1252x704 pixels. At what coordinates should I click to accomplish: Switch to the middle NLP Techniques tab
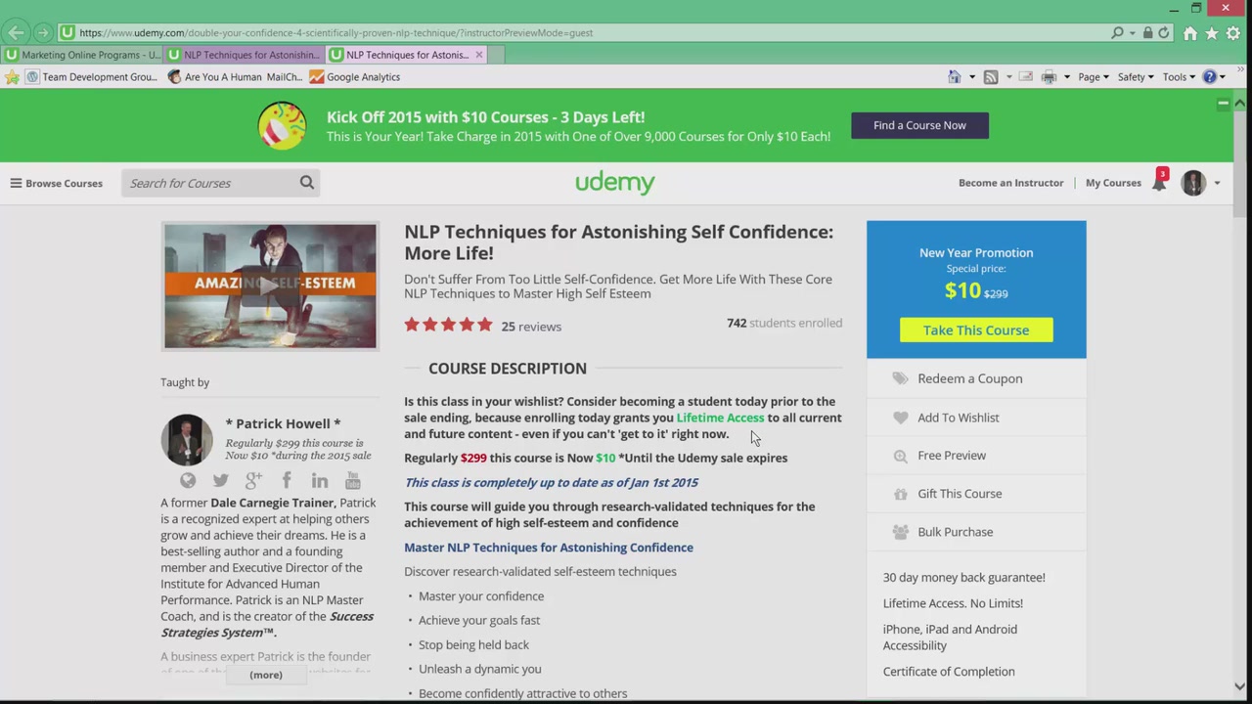pos(245,55)
